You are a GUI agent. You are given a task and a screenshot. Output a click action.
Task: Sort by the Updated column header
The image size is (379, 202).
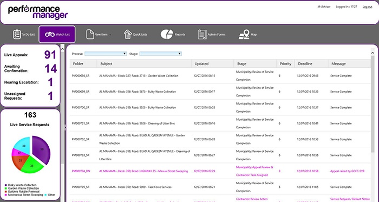click(x=212, y=64)
